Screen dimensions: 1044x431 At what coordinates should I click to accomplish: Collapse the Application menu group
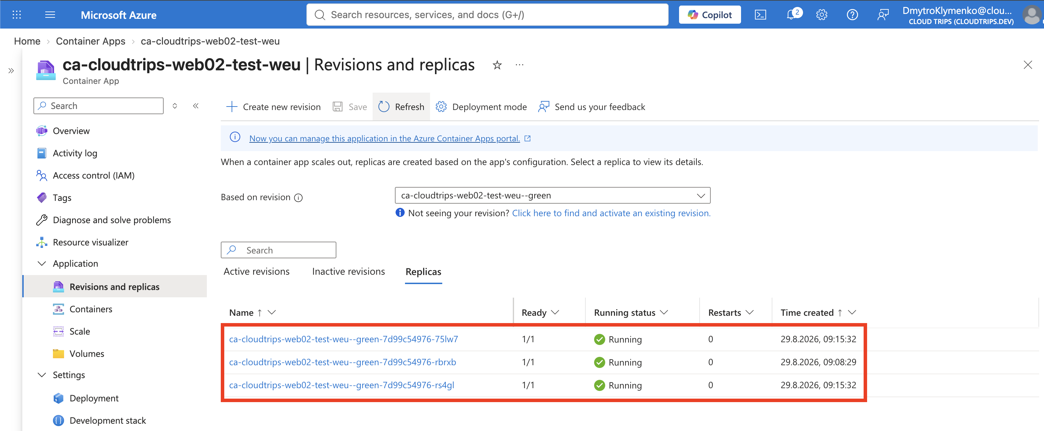pos(42,264)
